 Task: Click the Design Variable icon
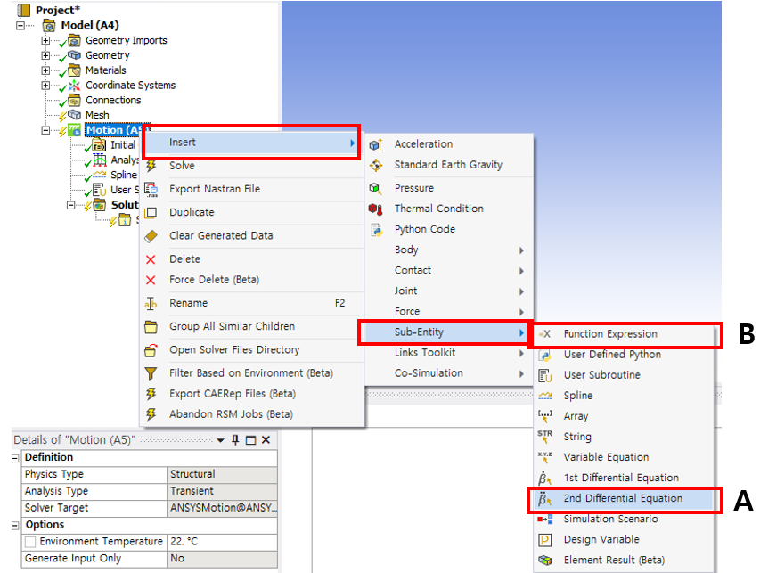[545, 539]
